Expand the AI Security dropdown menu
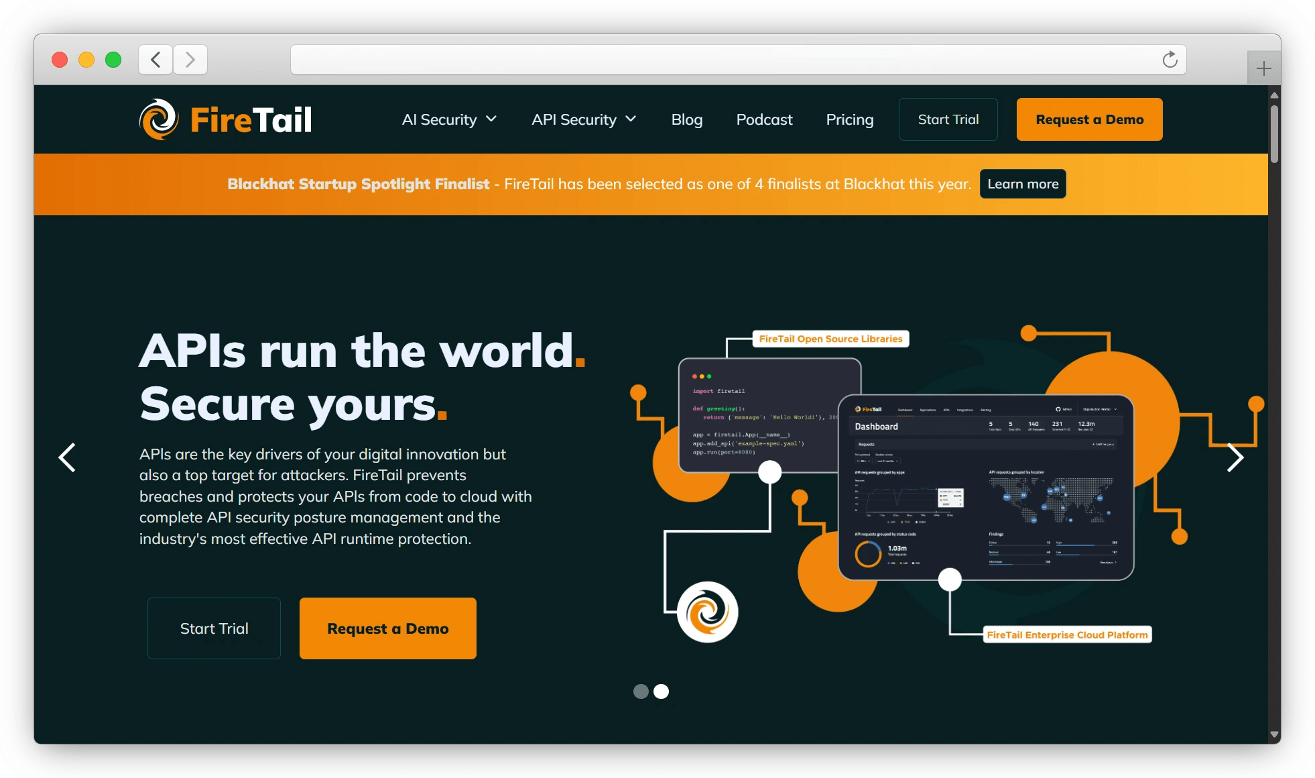Screen dimensions: 1315x778 (x=449, y=119)
